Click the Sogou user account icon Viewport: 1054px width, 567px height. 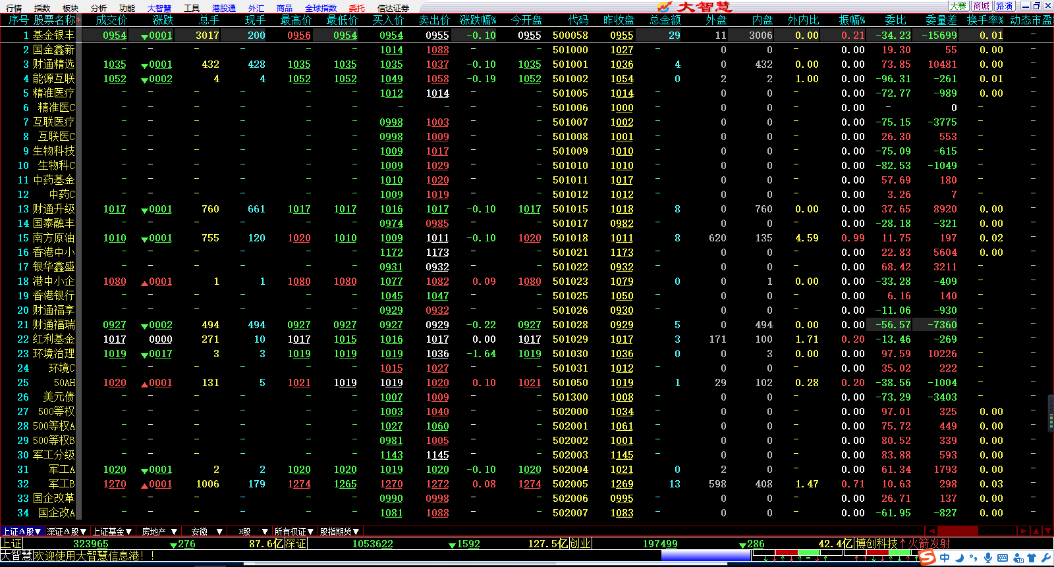click(x=1018, y=558)
